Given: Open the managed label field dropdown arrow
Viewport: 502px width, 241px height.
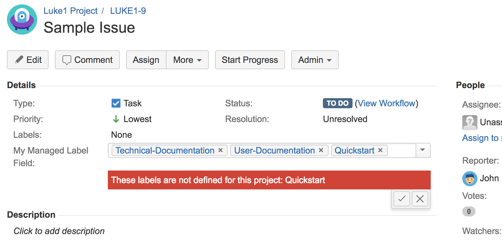Looking at the screenshot, I should pos(423,150).
